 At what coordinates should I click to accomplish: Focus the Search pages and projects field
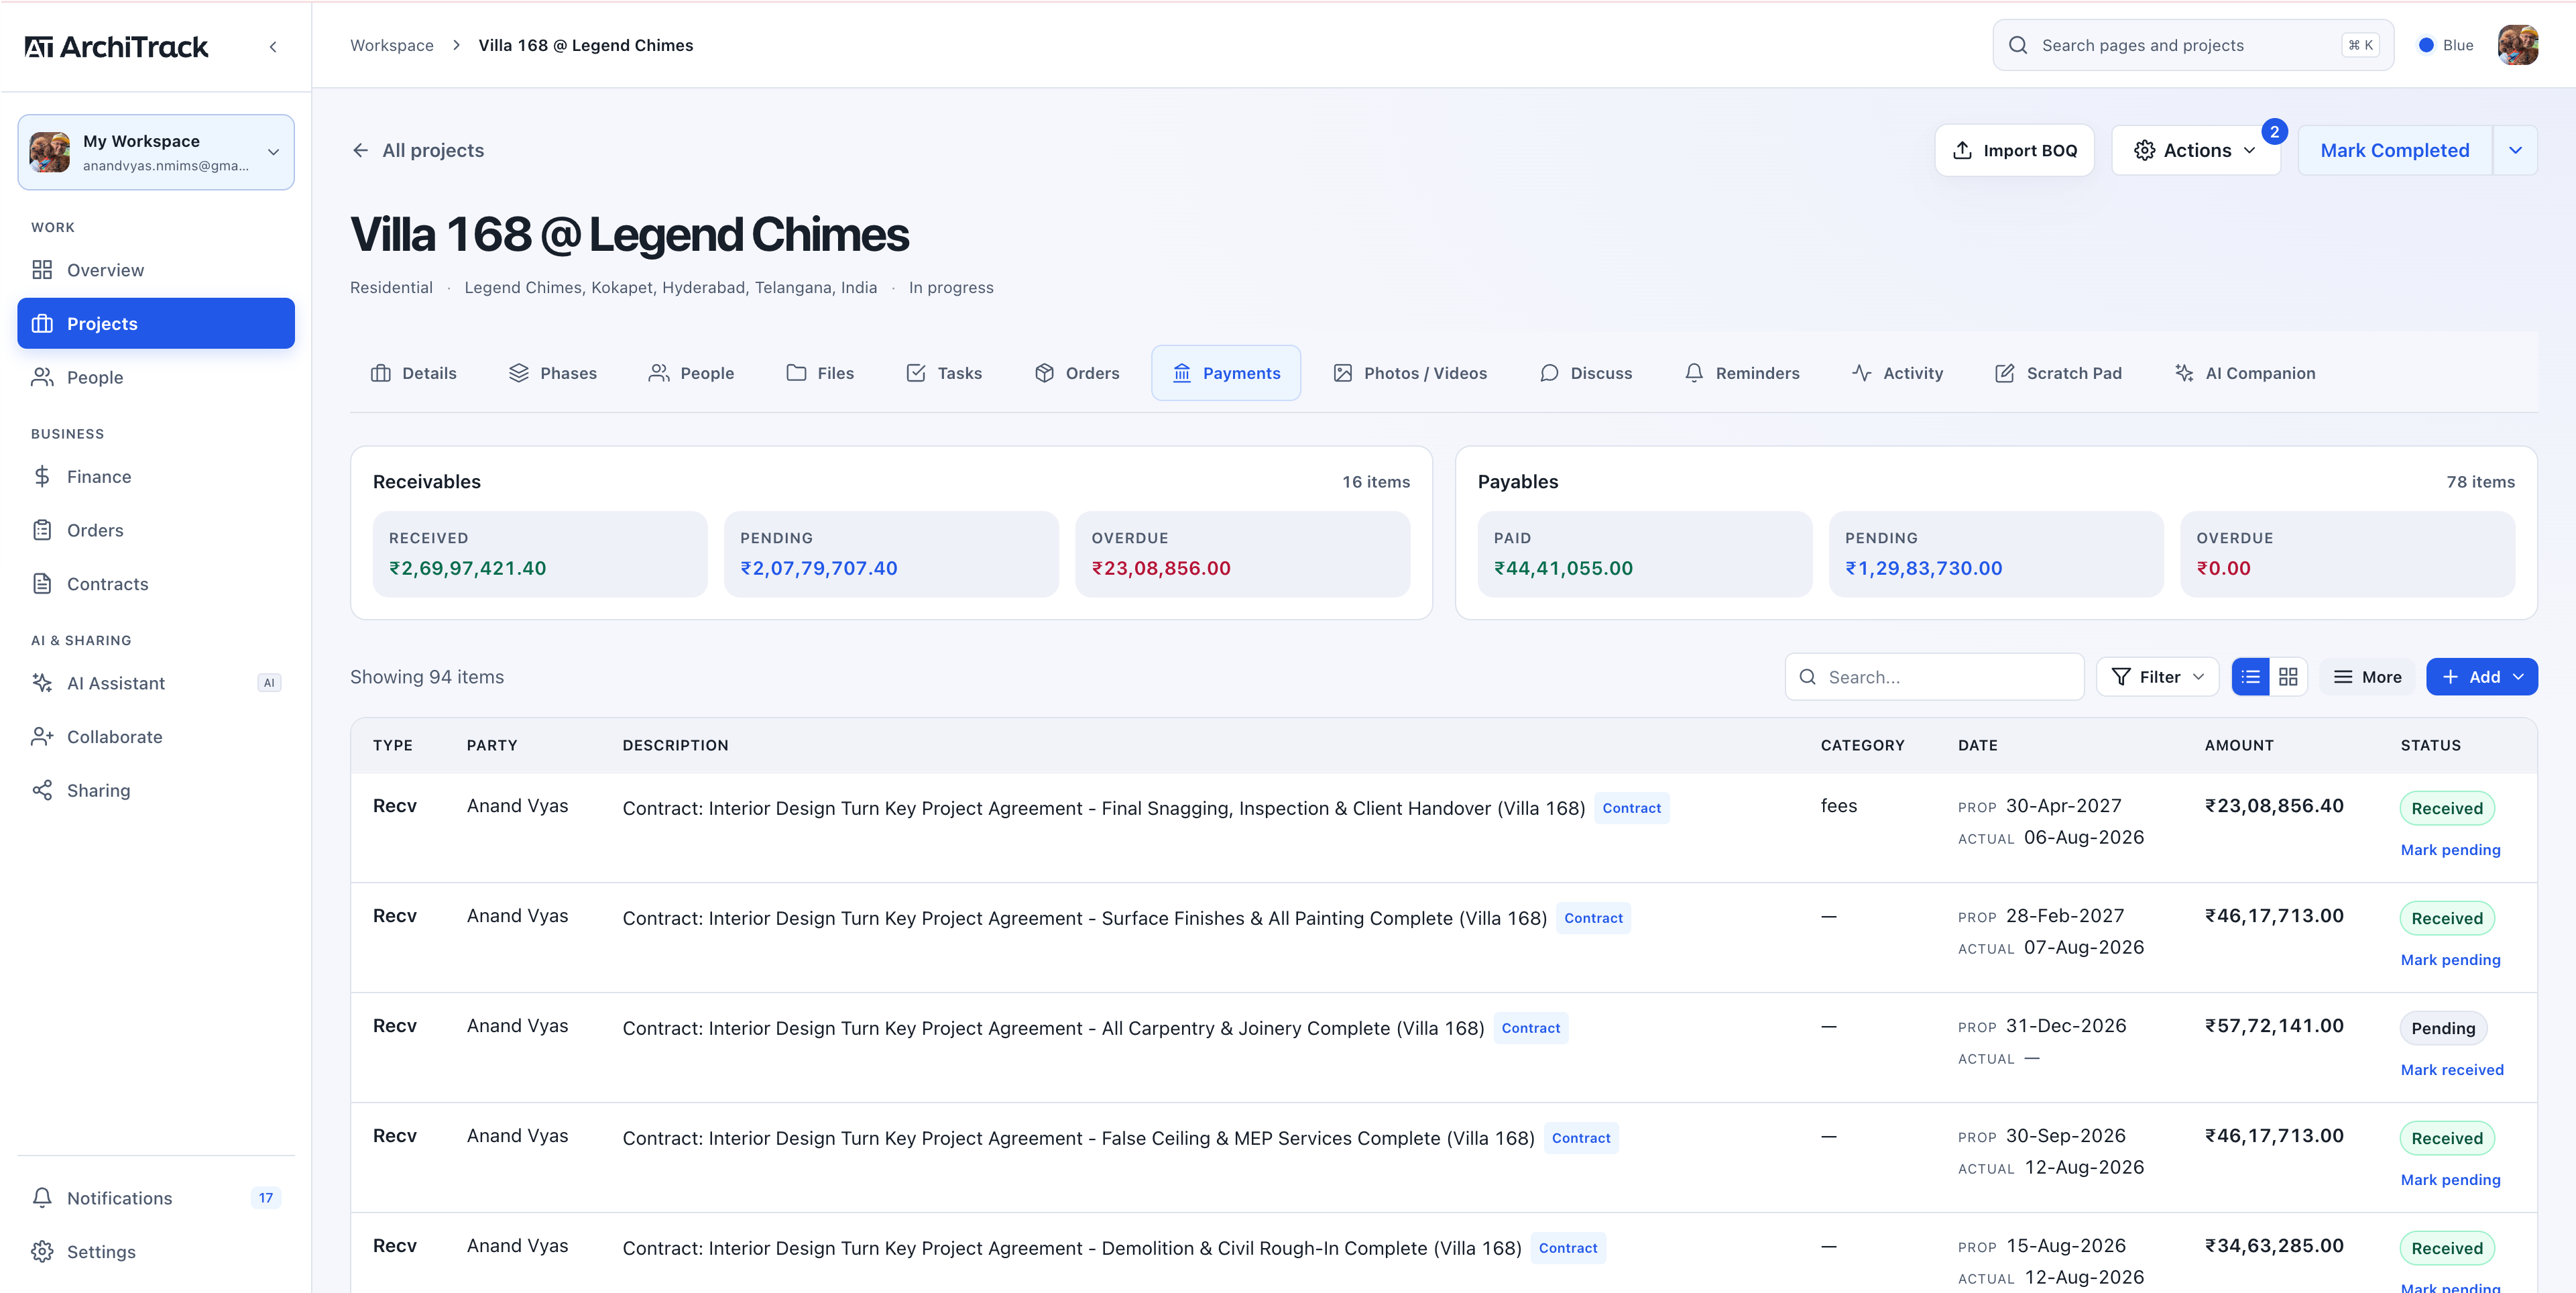(x=2193, y=45)
